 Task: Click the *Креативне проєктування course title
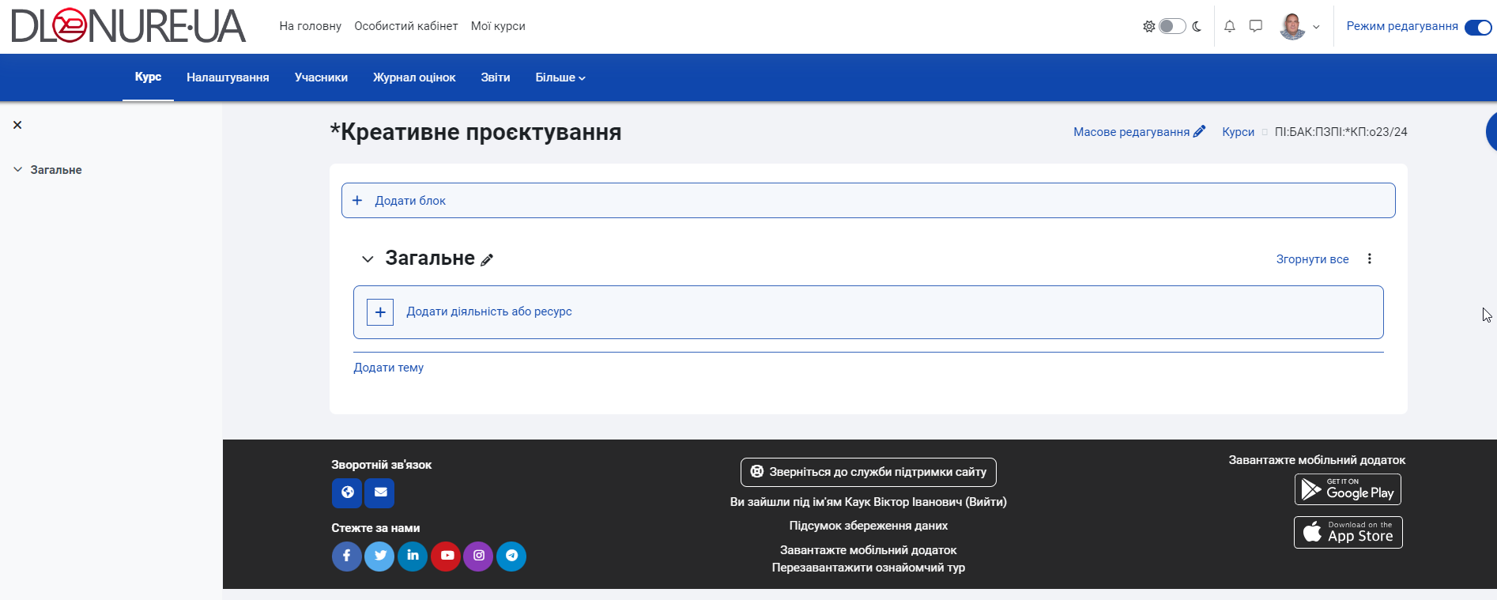pos(476,132)
